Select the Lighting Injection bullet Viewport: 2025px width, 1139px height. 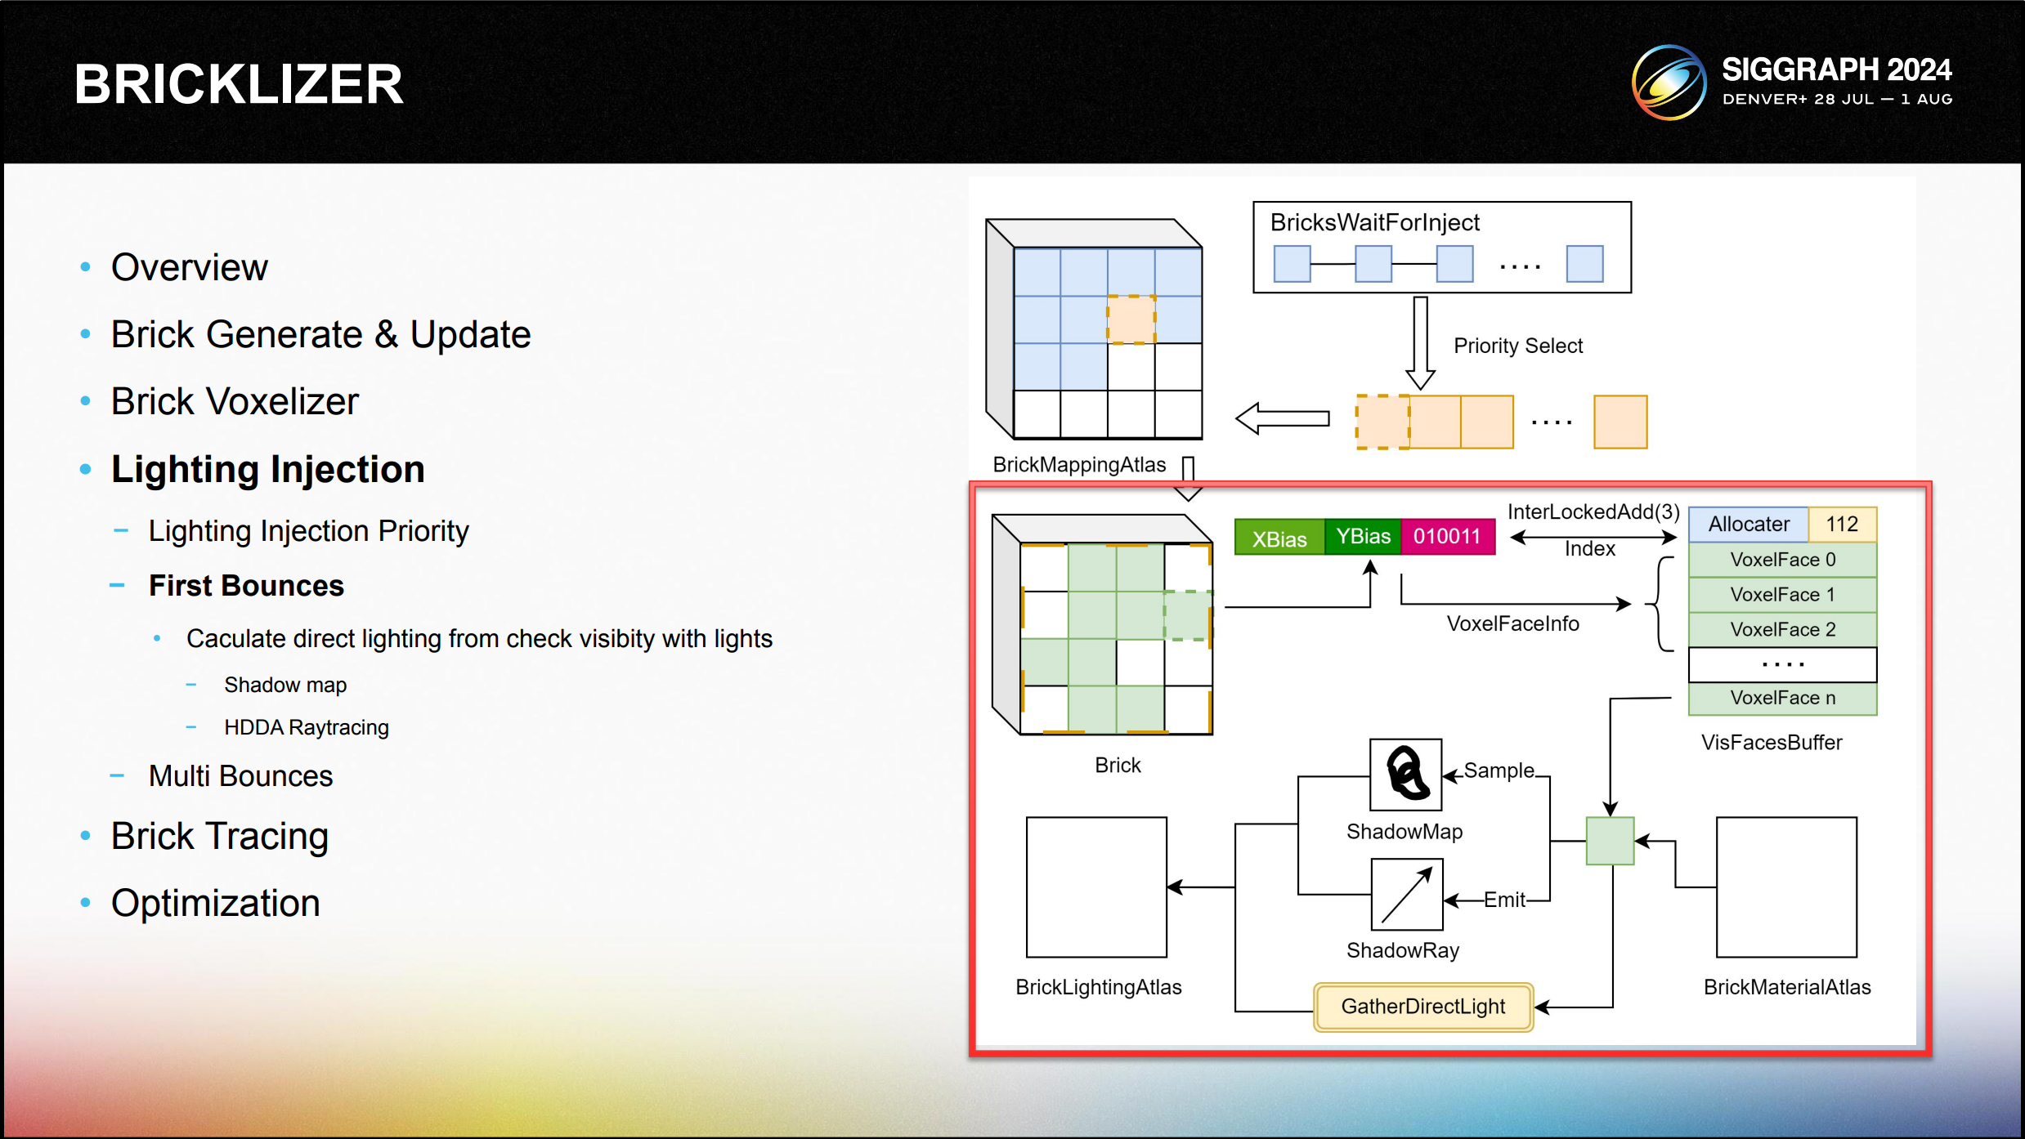pyautogui.click(x=268, y=470)
